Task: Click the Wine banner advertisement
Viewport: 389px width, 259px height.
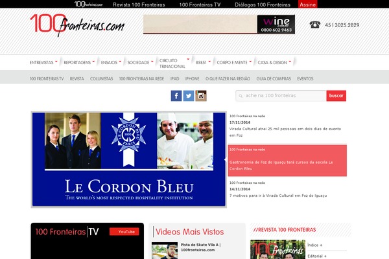Action: point(219,25)
